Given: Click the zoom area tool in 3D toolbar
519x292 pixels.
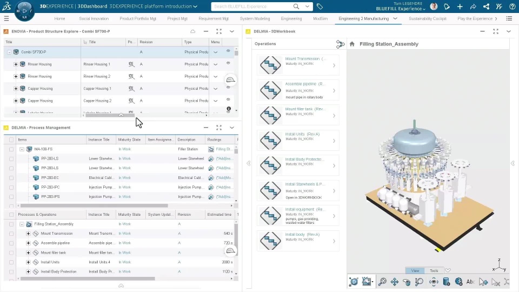Looking at the screenshot, I should click(x=419, y=282).
